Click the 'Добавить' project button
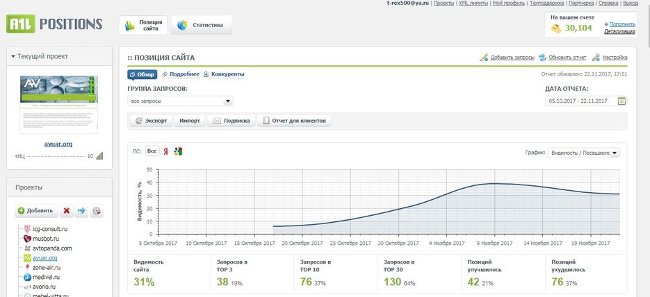This screenshot has width=650, height=297. click(x=35, y=210)
